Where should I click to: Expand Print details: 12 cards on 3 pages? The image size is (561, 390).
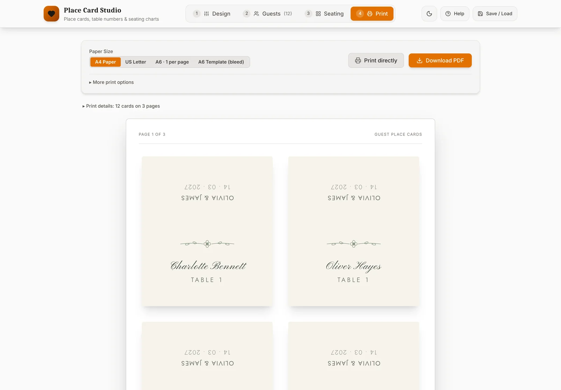pos(121,106)
